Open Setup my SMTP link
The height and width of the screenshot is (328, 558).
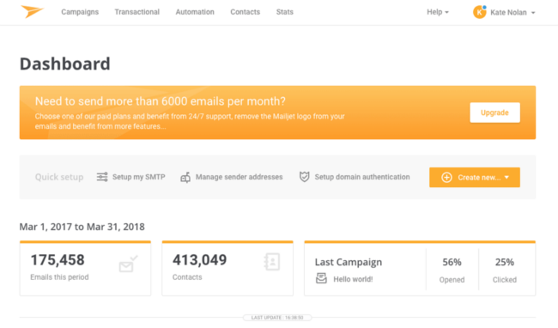click(x=139, y=177)
